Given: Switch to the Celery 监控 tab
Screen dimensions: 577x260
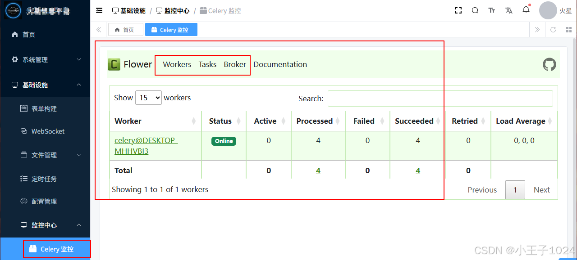Looking at the screenshot, I should 171,30.
